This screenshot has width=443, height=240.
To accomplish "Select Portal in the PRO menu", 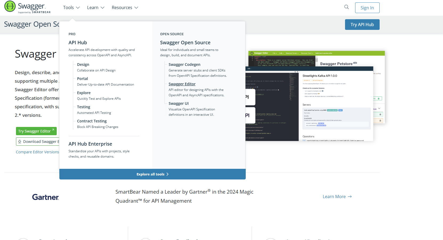I will [83, 79].
